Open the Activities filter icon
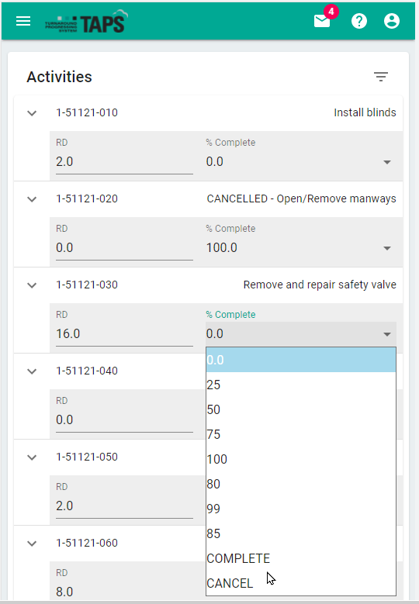Viewport: 419px width, 604px height. tap(381, 77)
